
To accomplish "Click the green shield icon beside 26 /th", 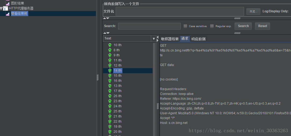I will (x=110, y=96).
